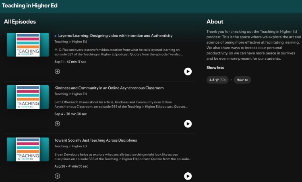Open Kindness and Community episode title

(109, 88)
